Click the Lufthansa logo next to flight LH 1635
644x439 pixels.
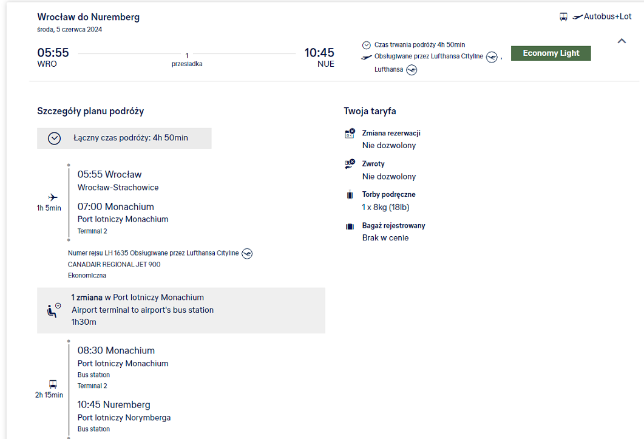pyautogui.click(x=247, y=254)
